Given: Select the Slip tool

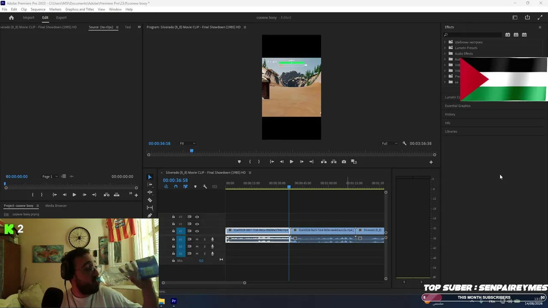Looking at the screenshot, I should click(150, 207).
